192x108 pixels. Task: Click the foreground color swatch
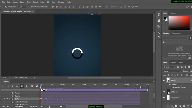coord(165,18)
